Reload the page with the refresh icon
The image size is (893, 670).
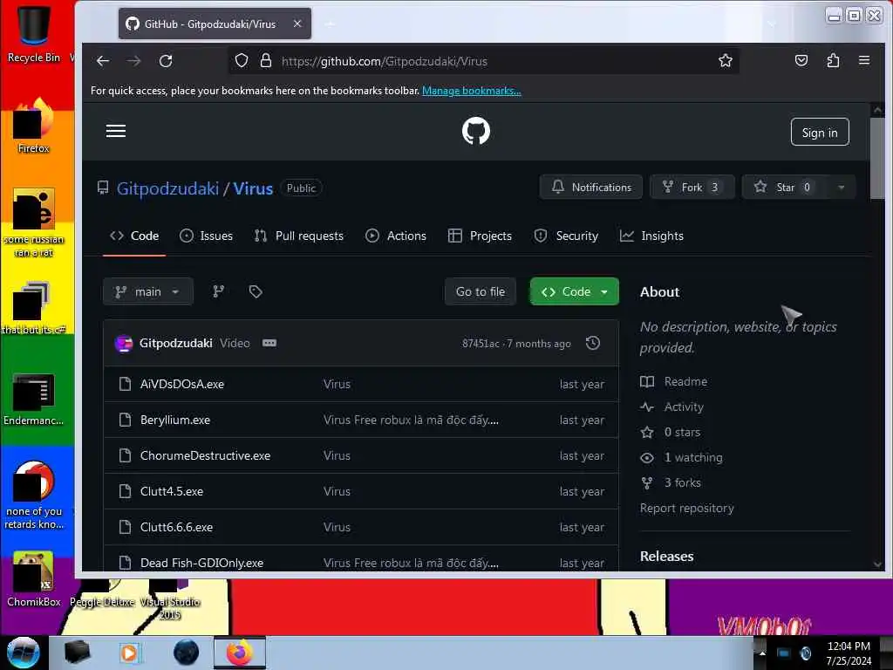pos(166,61)
